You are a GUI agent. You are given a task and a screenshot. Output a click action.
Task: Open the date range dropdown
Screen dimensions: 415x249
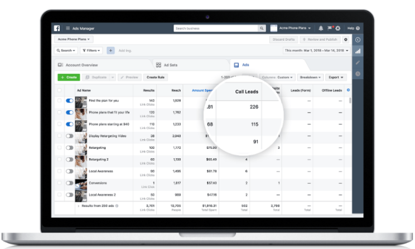[x=316, y=50]
